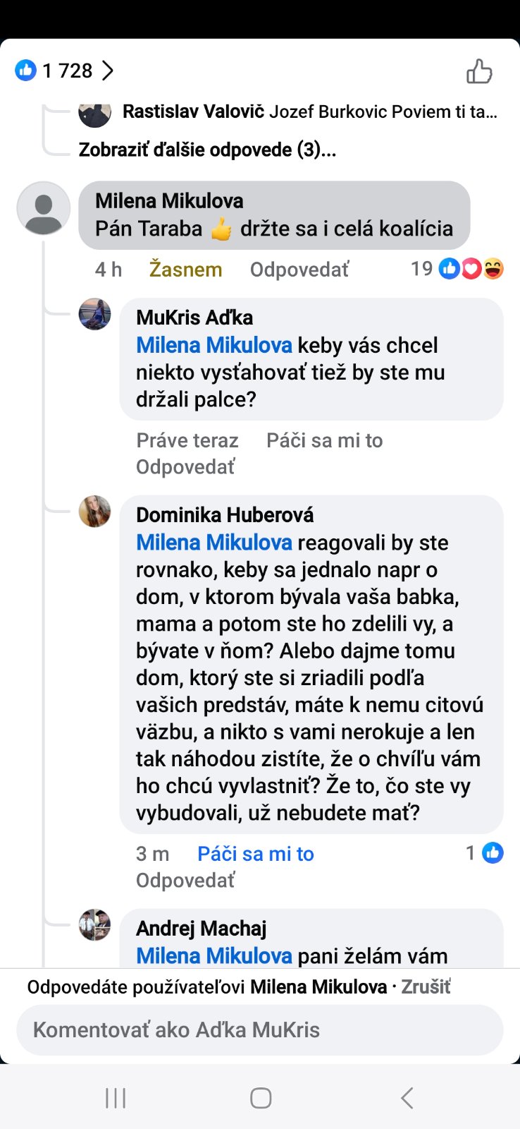Toggle the 'Žasnem' reaction on Milena's comment
Screen dimensions: 520x1129
(x=185, y=270)
